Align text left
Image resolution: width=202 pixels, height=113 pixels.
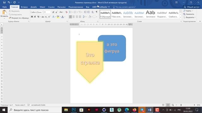click(x=70, y=17)
